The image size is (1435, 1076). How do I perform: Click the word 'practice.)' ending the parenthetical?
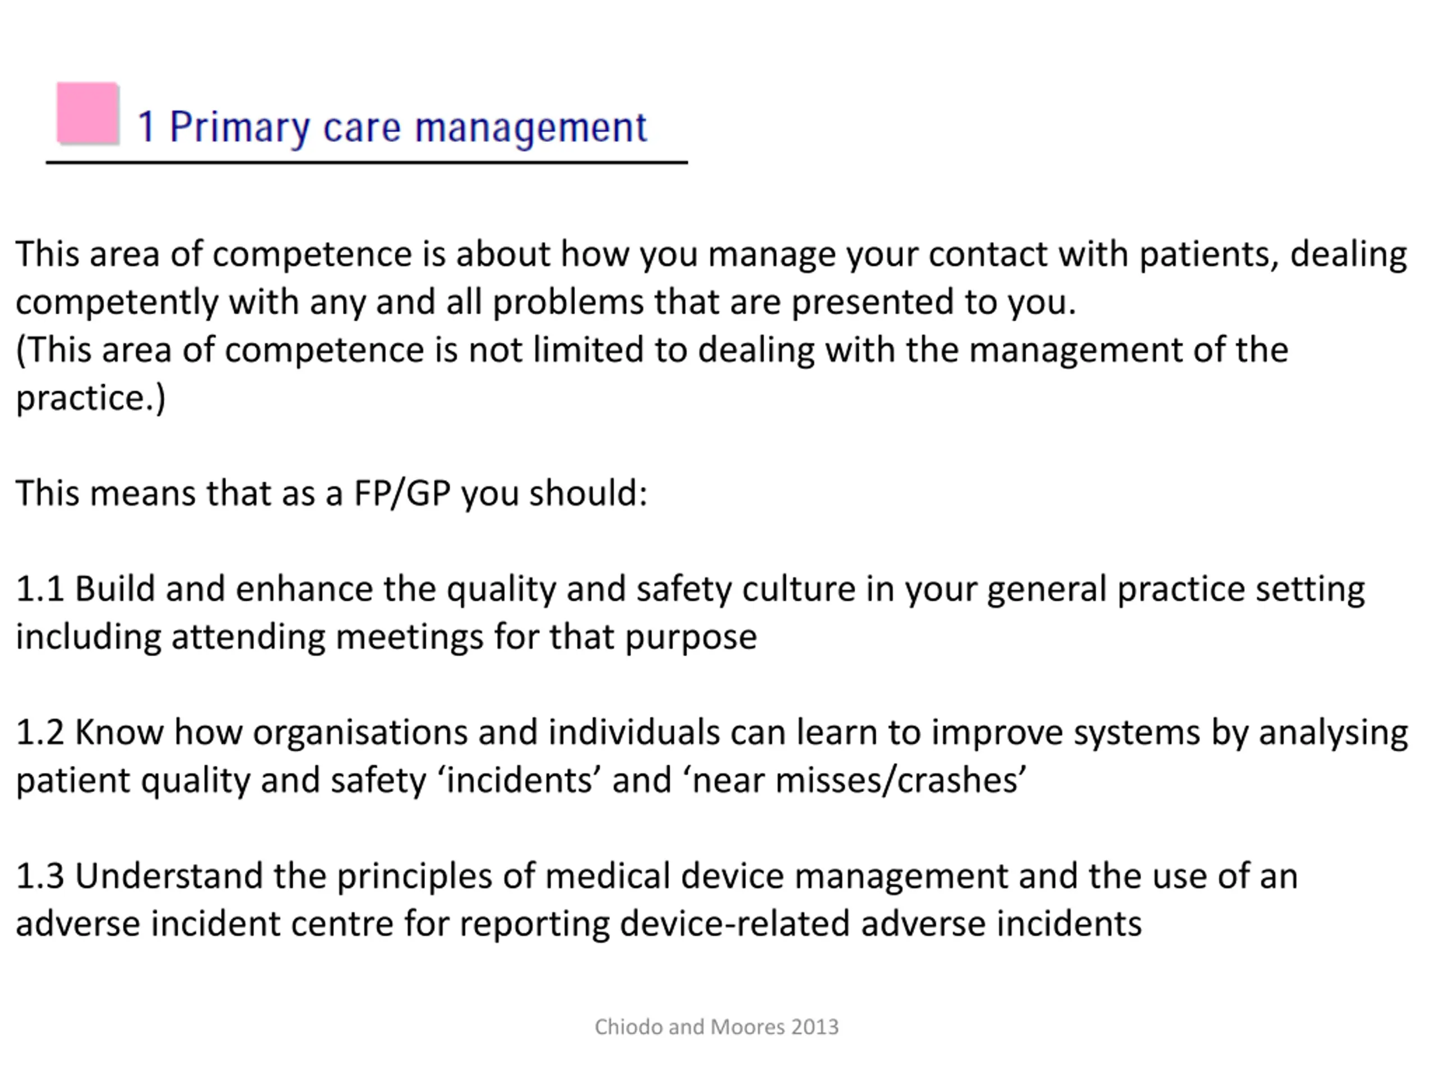tap(91, 397)
